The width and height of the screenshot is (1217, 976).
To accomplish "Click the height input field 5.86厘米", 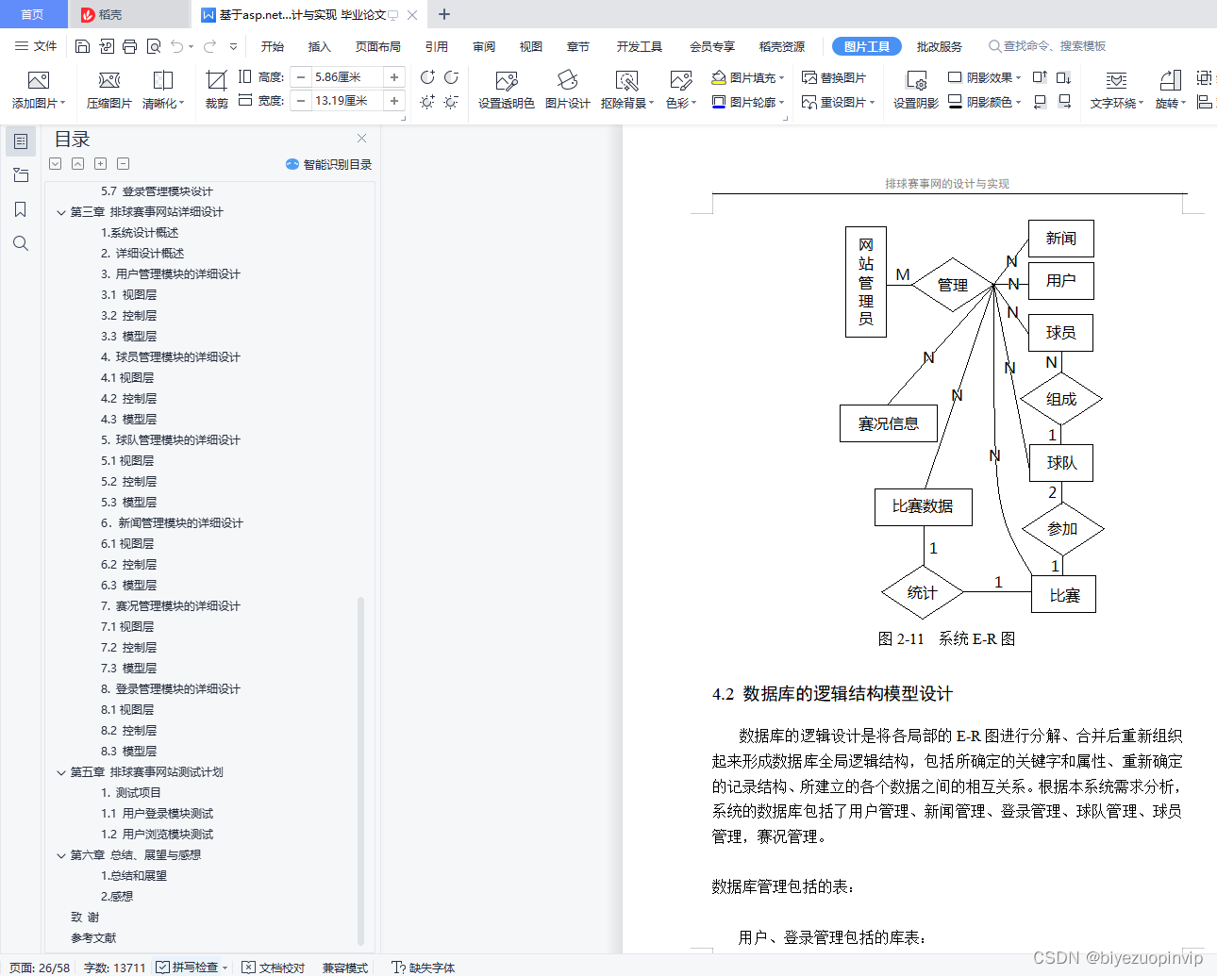I will tap(346, 77).
